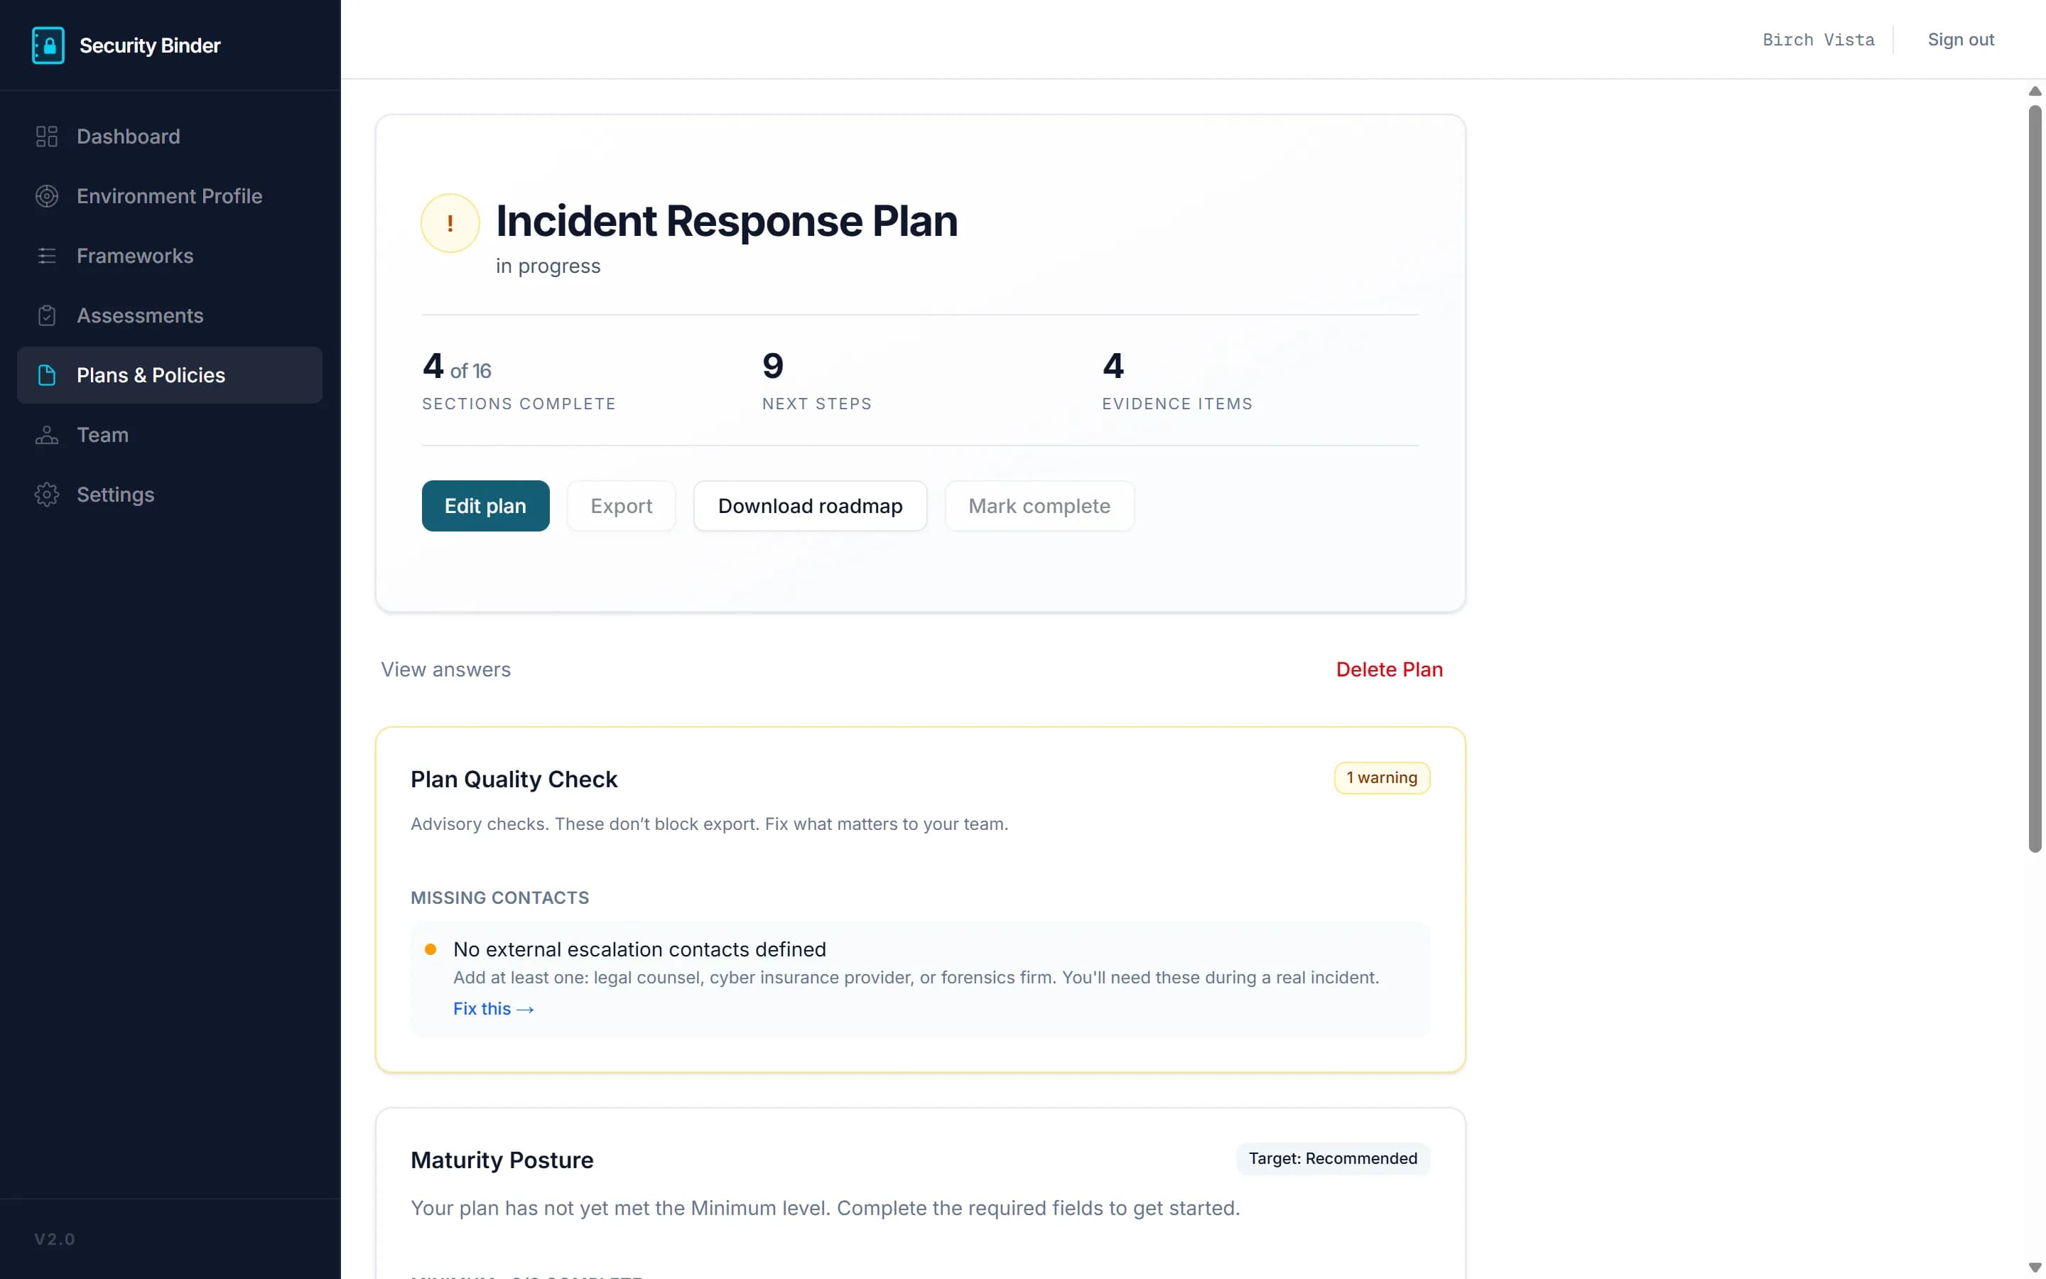Image resolution: width=2046 pixels, height=1279 pixels.
Task: Click the yellow exclamation status icon
Action: (x=450, y=223)
